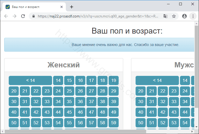
Task: Reload the page
Action: click(x=23, y=16)
